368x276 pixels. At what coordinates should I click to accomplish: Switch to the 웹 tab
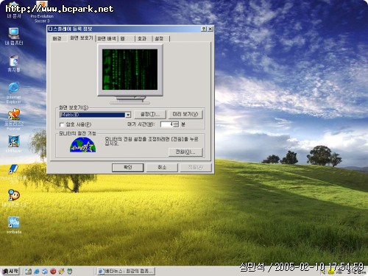[123, 38]
